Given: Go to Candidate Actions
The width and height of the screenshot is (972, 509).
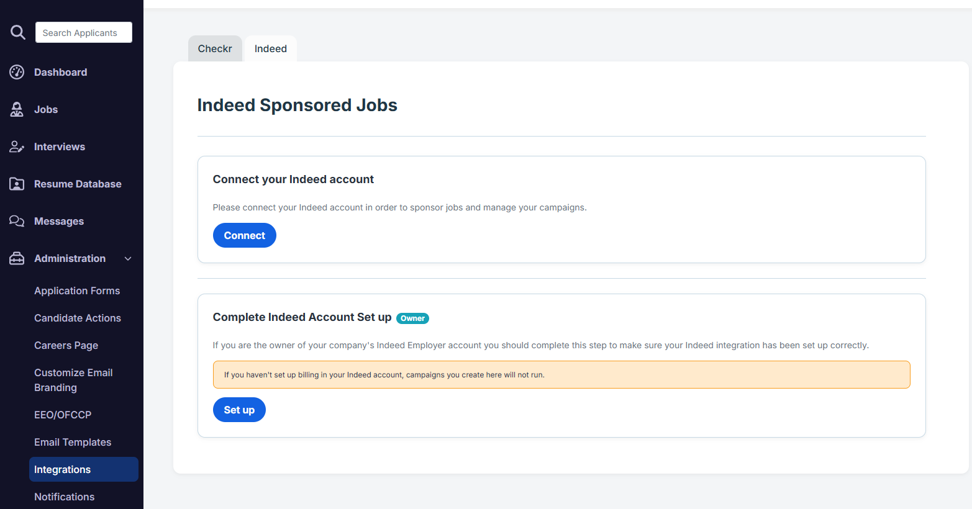Looking at the screenshot, I should coord(78,318).
